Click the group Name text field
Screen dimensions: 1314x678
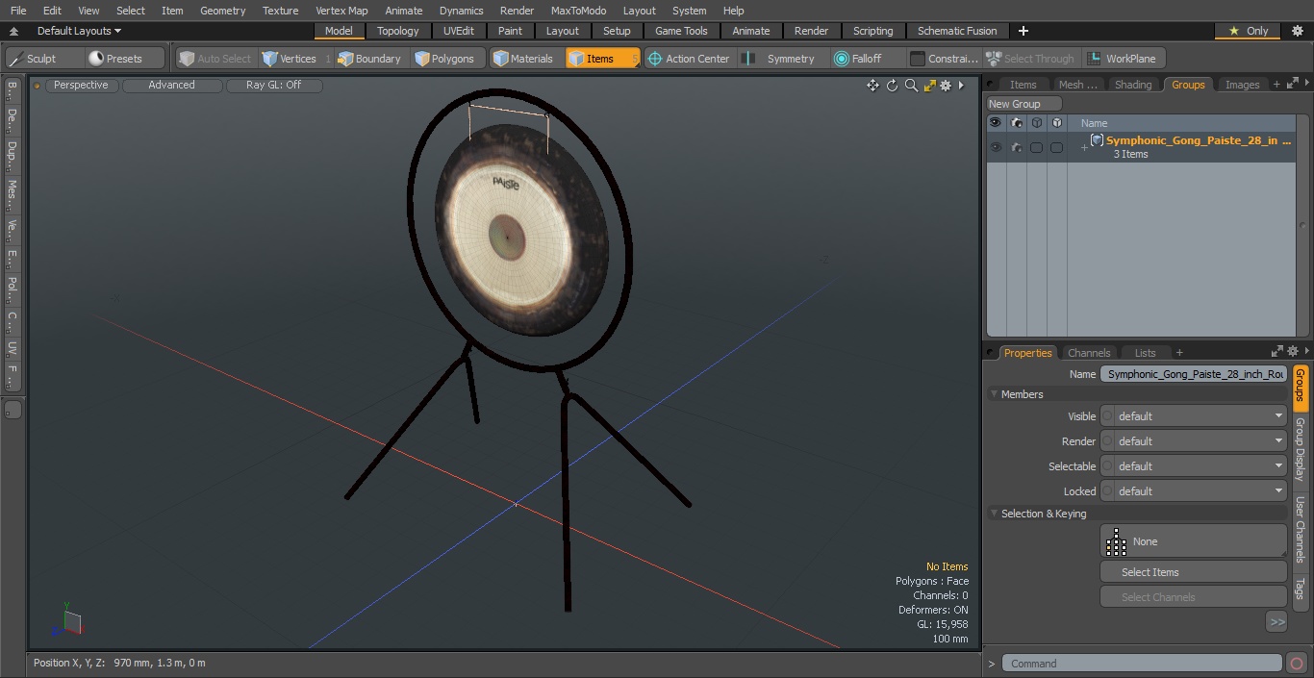point(1193,374)
